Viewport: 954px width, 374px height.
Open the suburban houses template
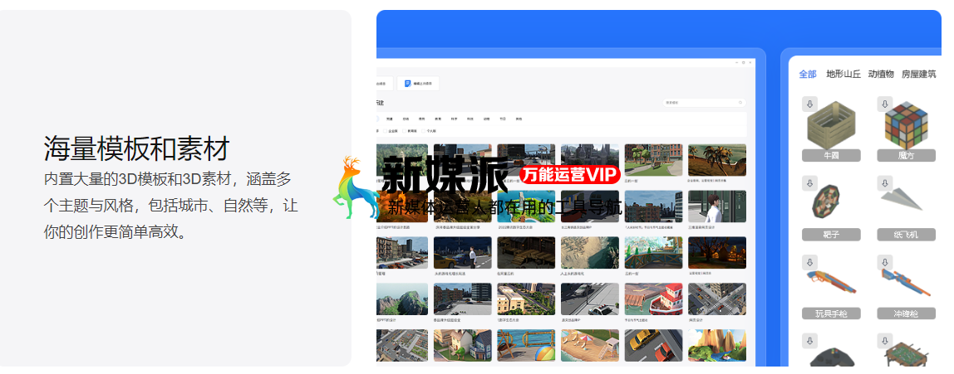[x=462, y=346]
